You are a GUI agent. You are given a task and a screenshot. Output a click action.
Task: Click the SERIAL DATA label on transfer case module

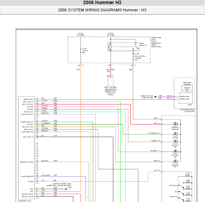[28, 99]
